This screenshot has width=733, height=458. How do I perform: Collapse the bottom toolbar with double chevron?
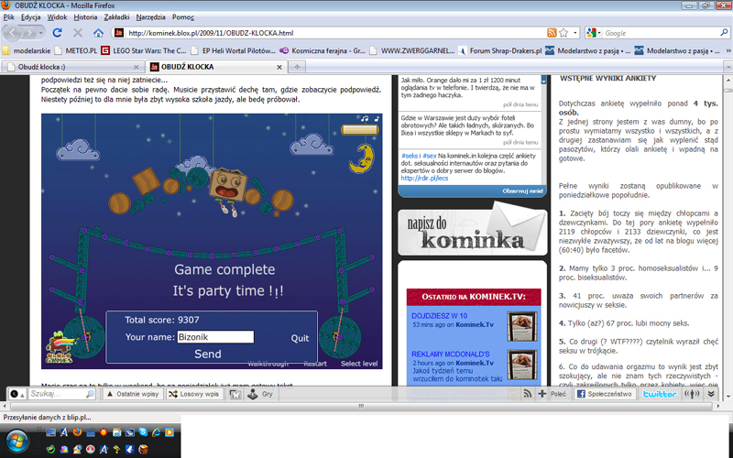(711, 394)
